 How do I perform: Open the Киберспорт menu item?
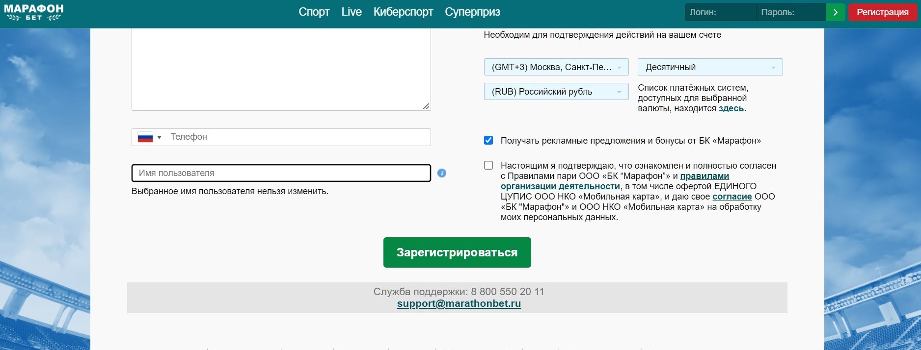click(404, 12)
